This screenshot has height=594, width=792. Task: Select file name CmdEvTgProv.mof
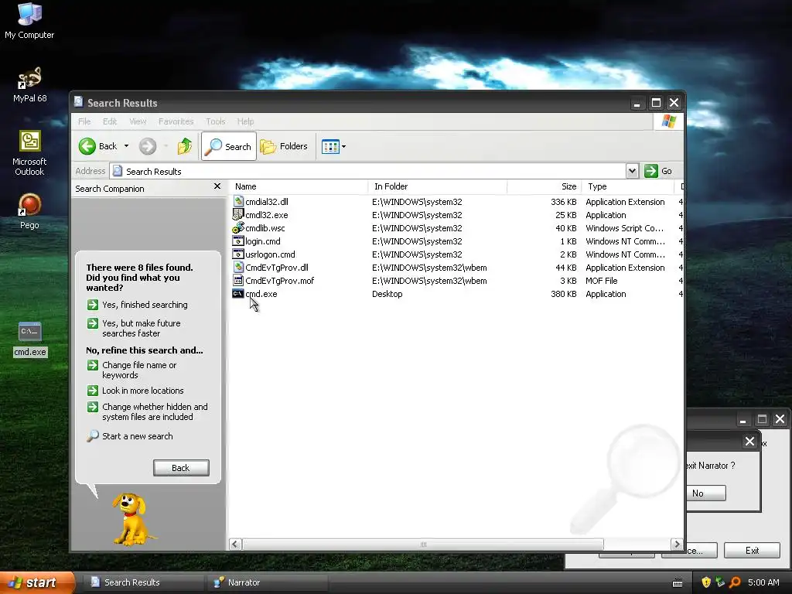(280, 281)
